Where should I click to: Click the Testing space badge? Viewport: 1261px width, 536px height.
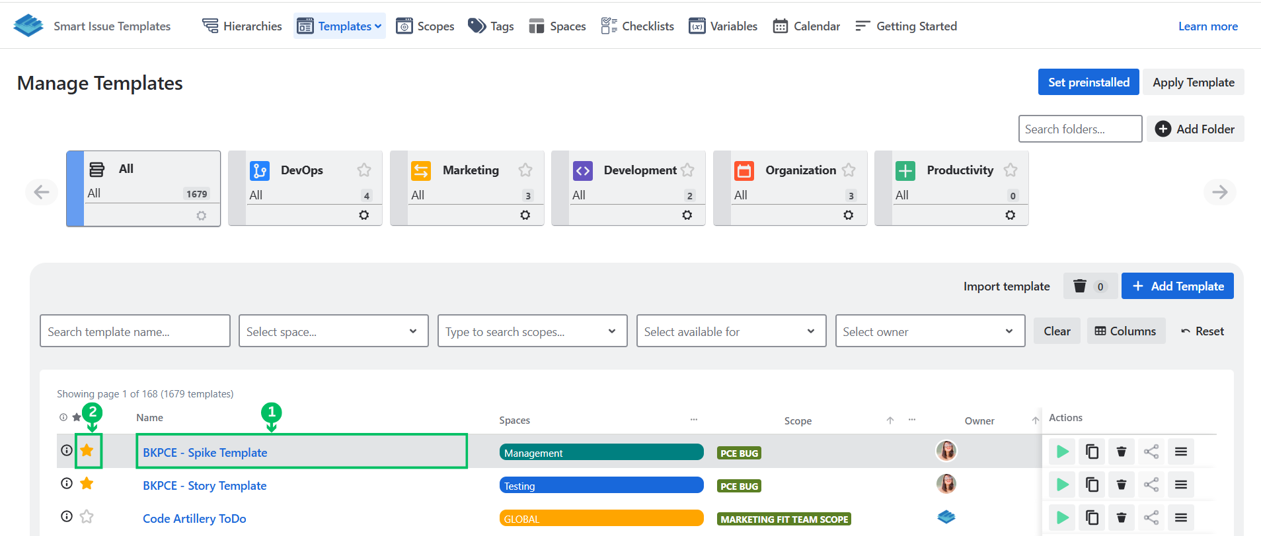pos(601,485)
